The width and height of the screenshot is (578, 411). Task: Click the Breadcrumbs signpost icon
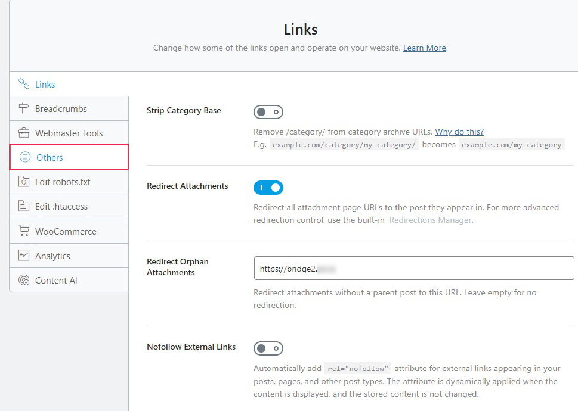pyautogui.click(x=24, y=108)
